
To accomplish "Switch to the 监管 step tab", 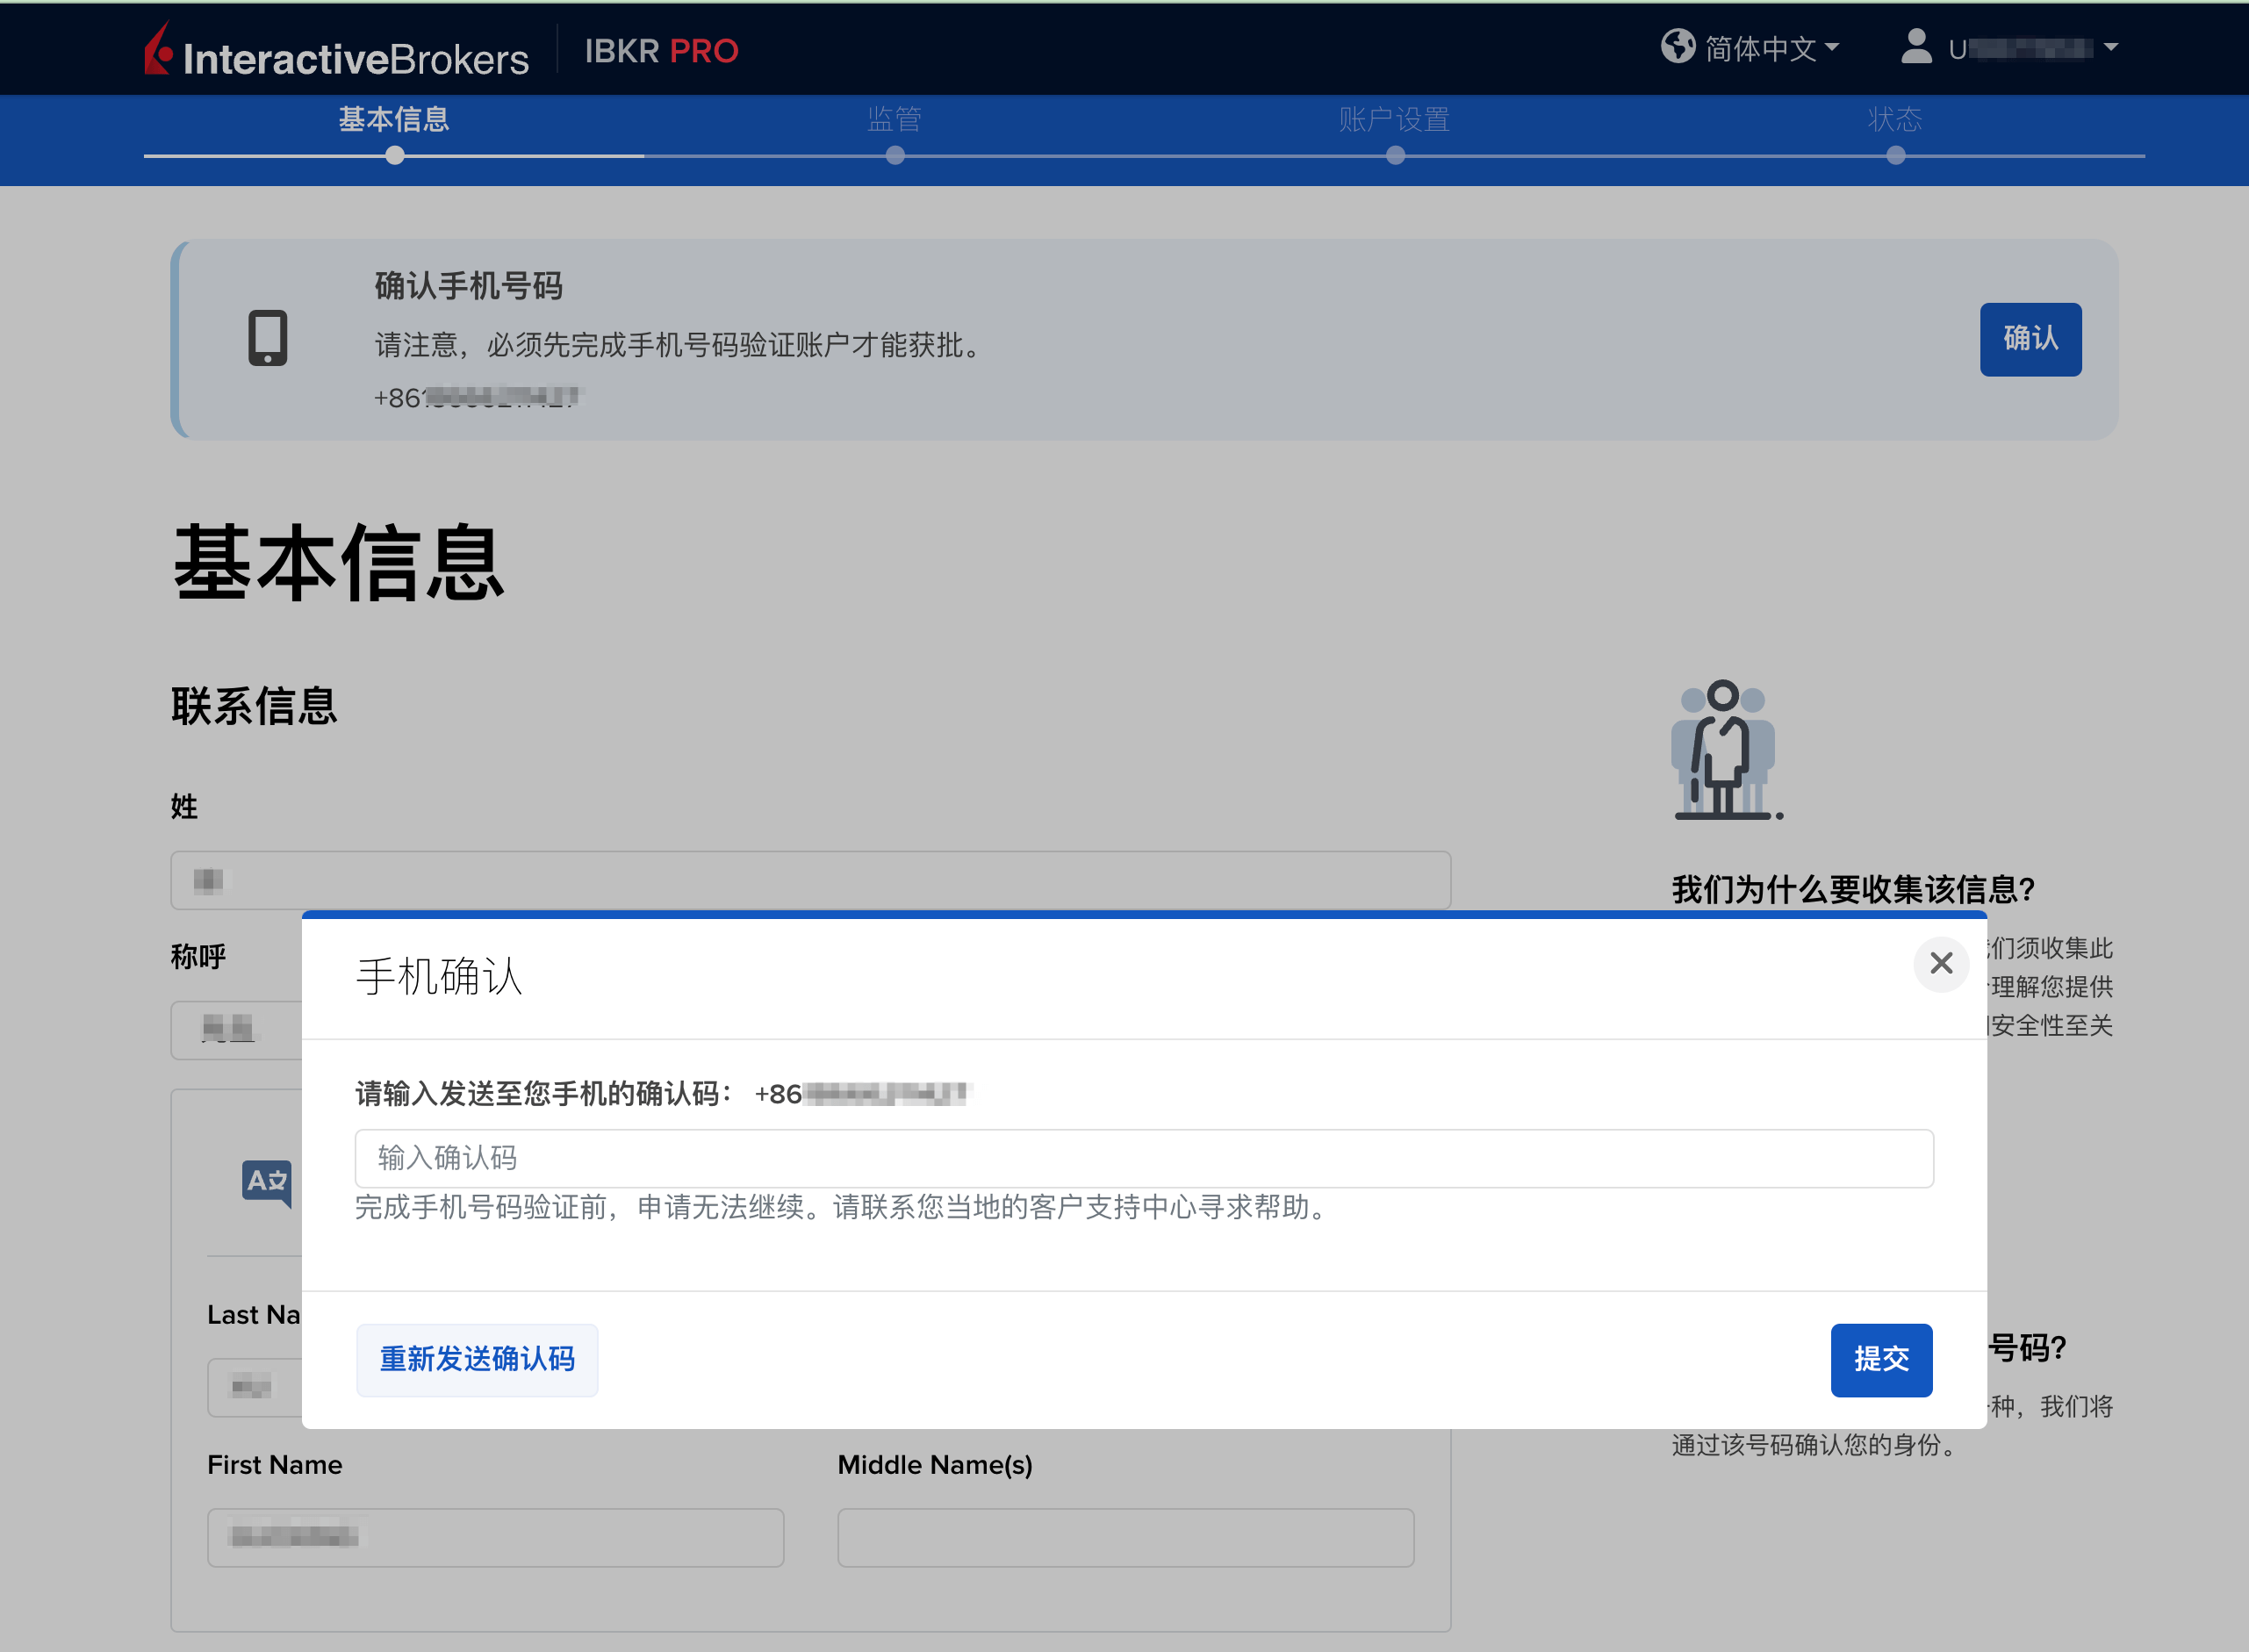I will coord(894,119).
